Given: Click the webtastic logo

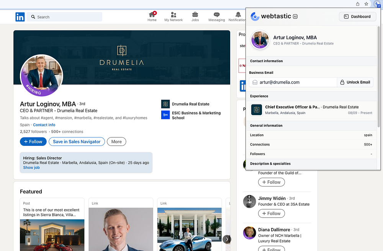Looking at the screenshot, I should 271,17.
